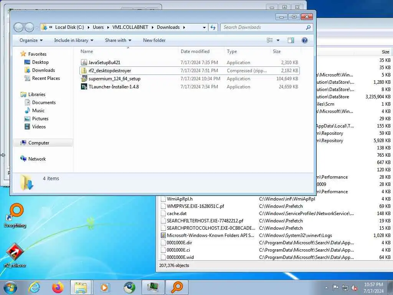The width and height of the screenshot is (393, 295).
Task: Select cache.dat in Everything results
Action: click(x=177, y=214)
